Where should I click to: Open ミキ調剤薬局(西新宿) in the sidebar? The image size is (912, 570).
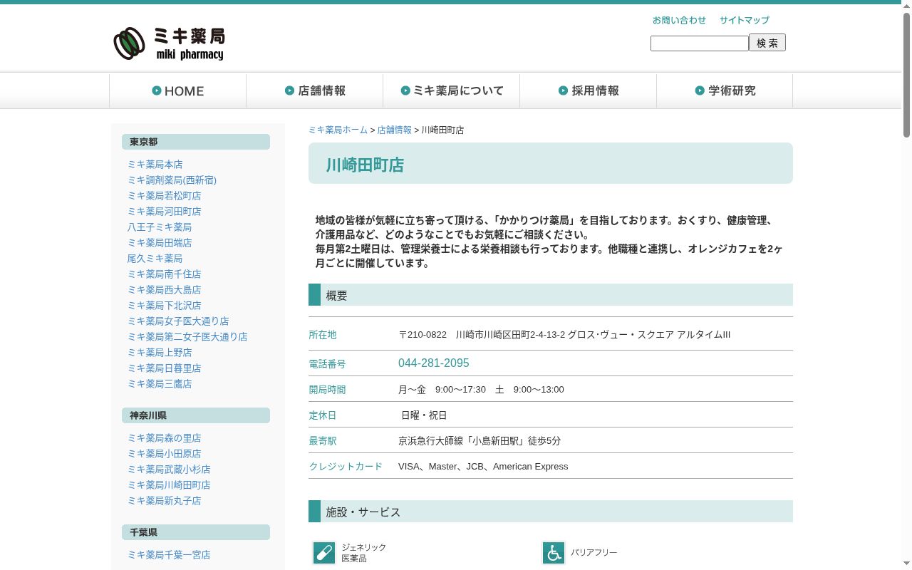(x=172, y=180)
